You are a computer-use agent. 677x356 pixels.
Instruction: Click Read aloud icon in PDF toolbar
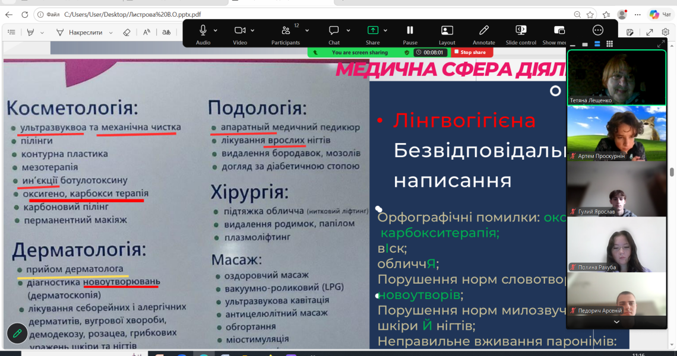coord(147,33)
